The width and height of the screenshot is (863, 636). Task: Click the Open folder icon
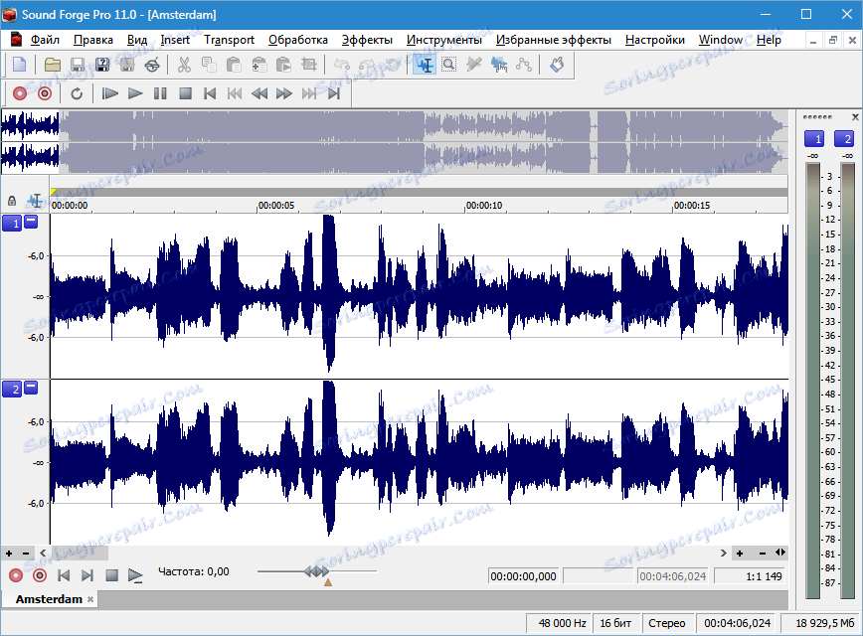(53, 65)
